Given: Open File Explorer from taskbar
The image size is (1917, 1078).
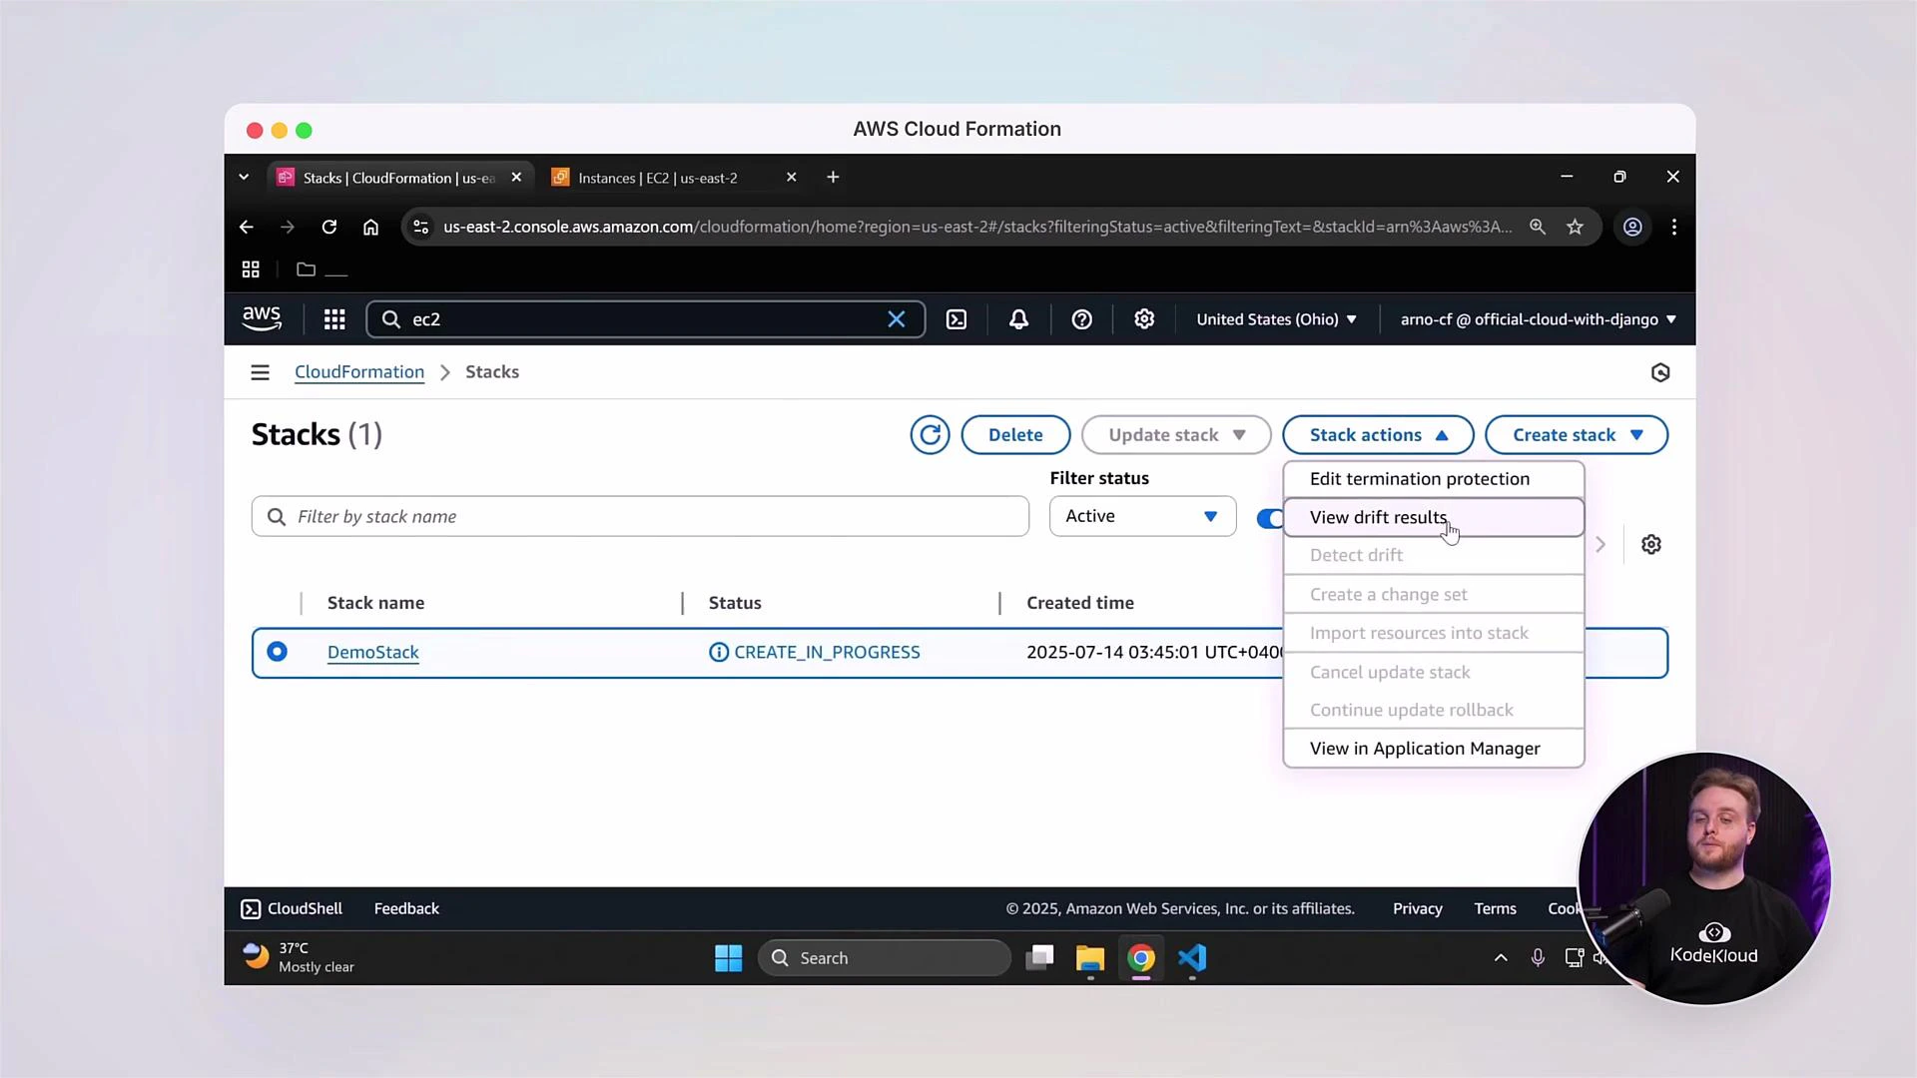Looking at the screenshot, I should pos(1089,958).
